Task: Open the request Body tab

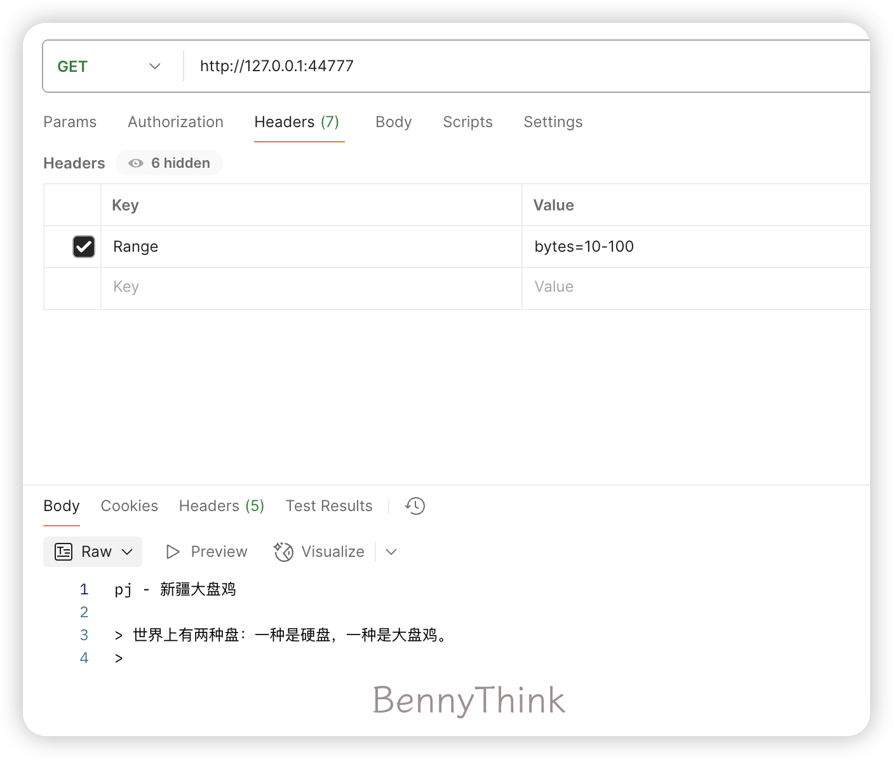Action: 394,122
